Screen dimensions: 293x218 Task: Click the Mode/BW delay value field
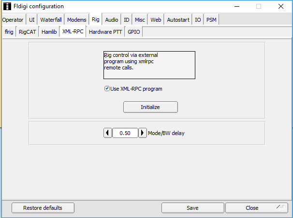click(125, 133)
